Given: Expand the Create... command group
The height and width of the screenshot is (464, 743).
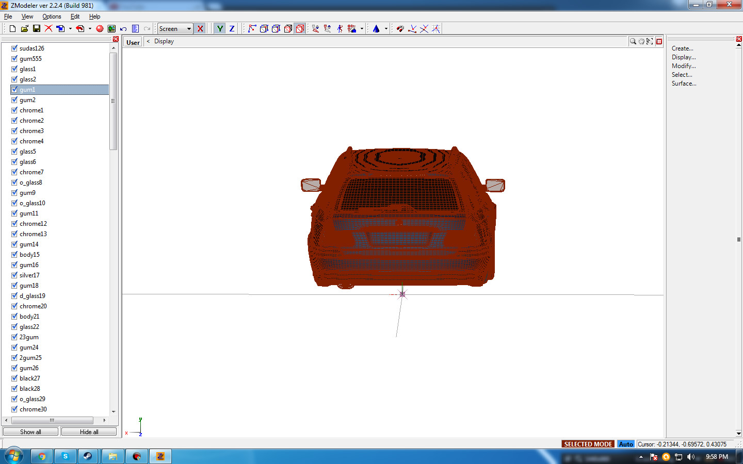Looking at the screenshot, I should [x=683, y=48].
